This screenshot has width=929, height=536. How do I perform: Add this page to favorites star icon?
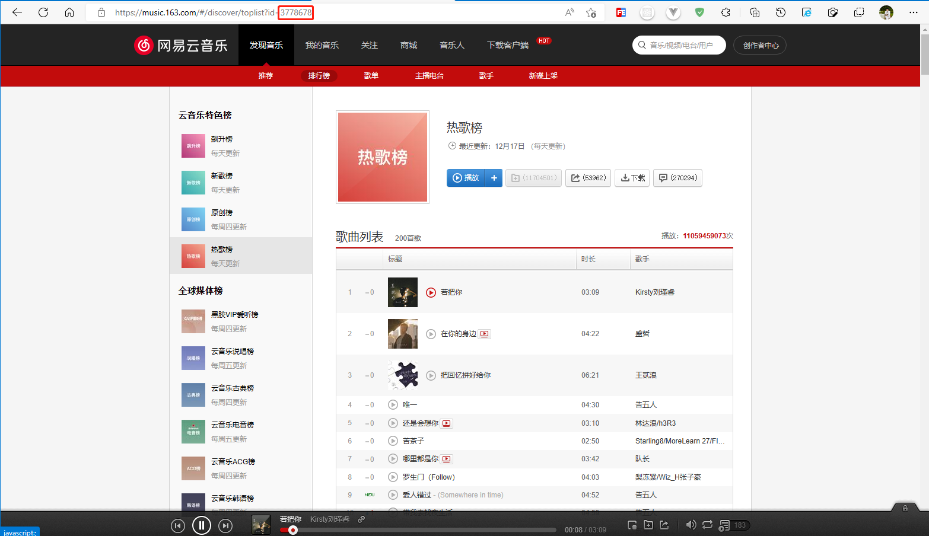tap(591, 12)
